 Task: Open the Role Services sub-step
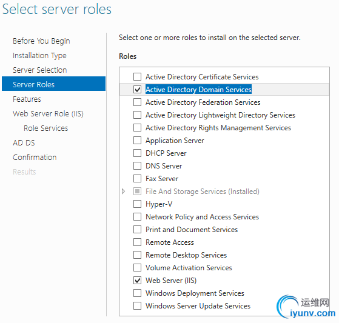[46, 128]
